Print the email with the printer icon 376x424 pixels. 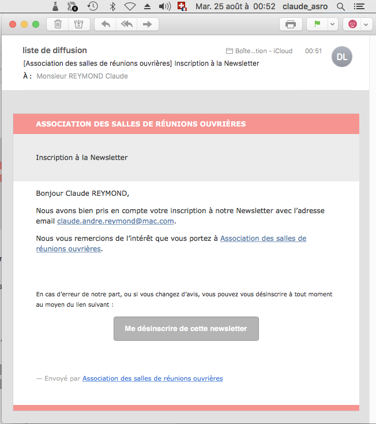(291, 24)
